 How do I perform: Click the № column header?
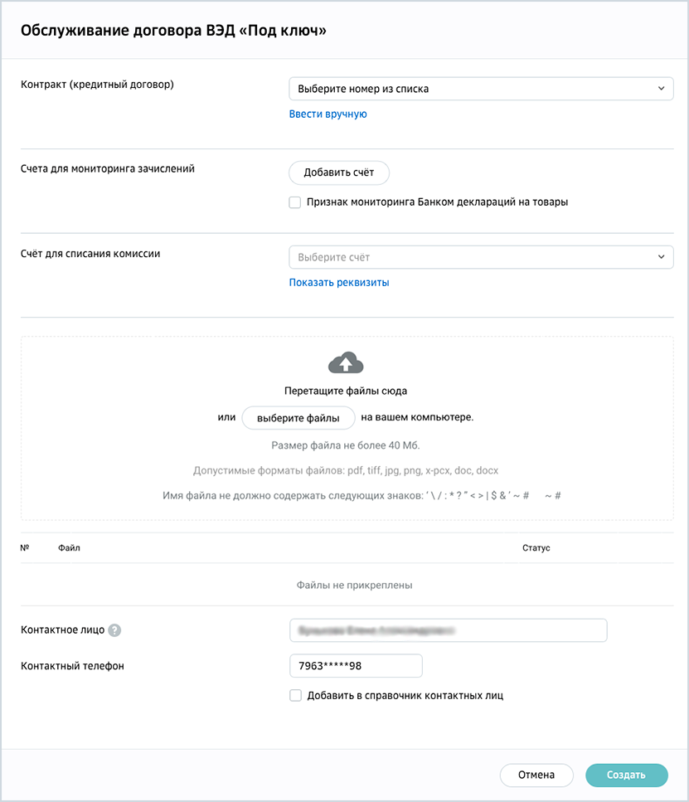point(25,547)
